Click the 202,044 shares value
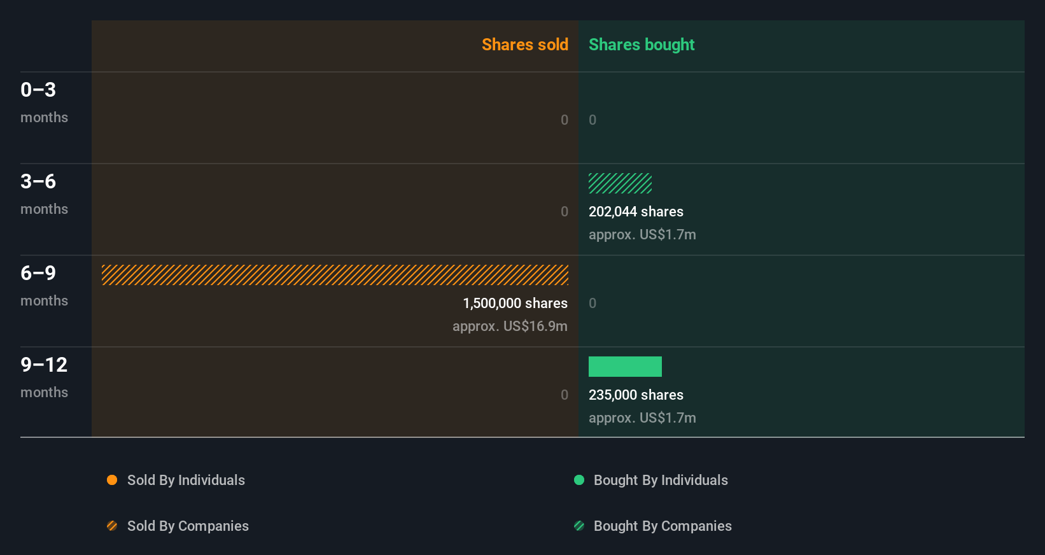The image size is (1045, 555). coord(636,211)
